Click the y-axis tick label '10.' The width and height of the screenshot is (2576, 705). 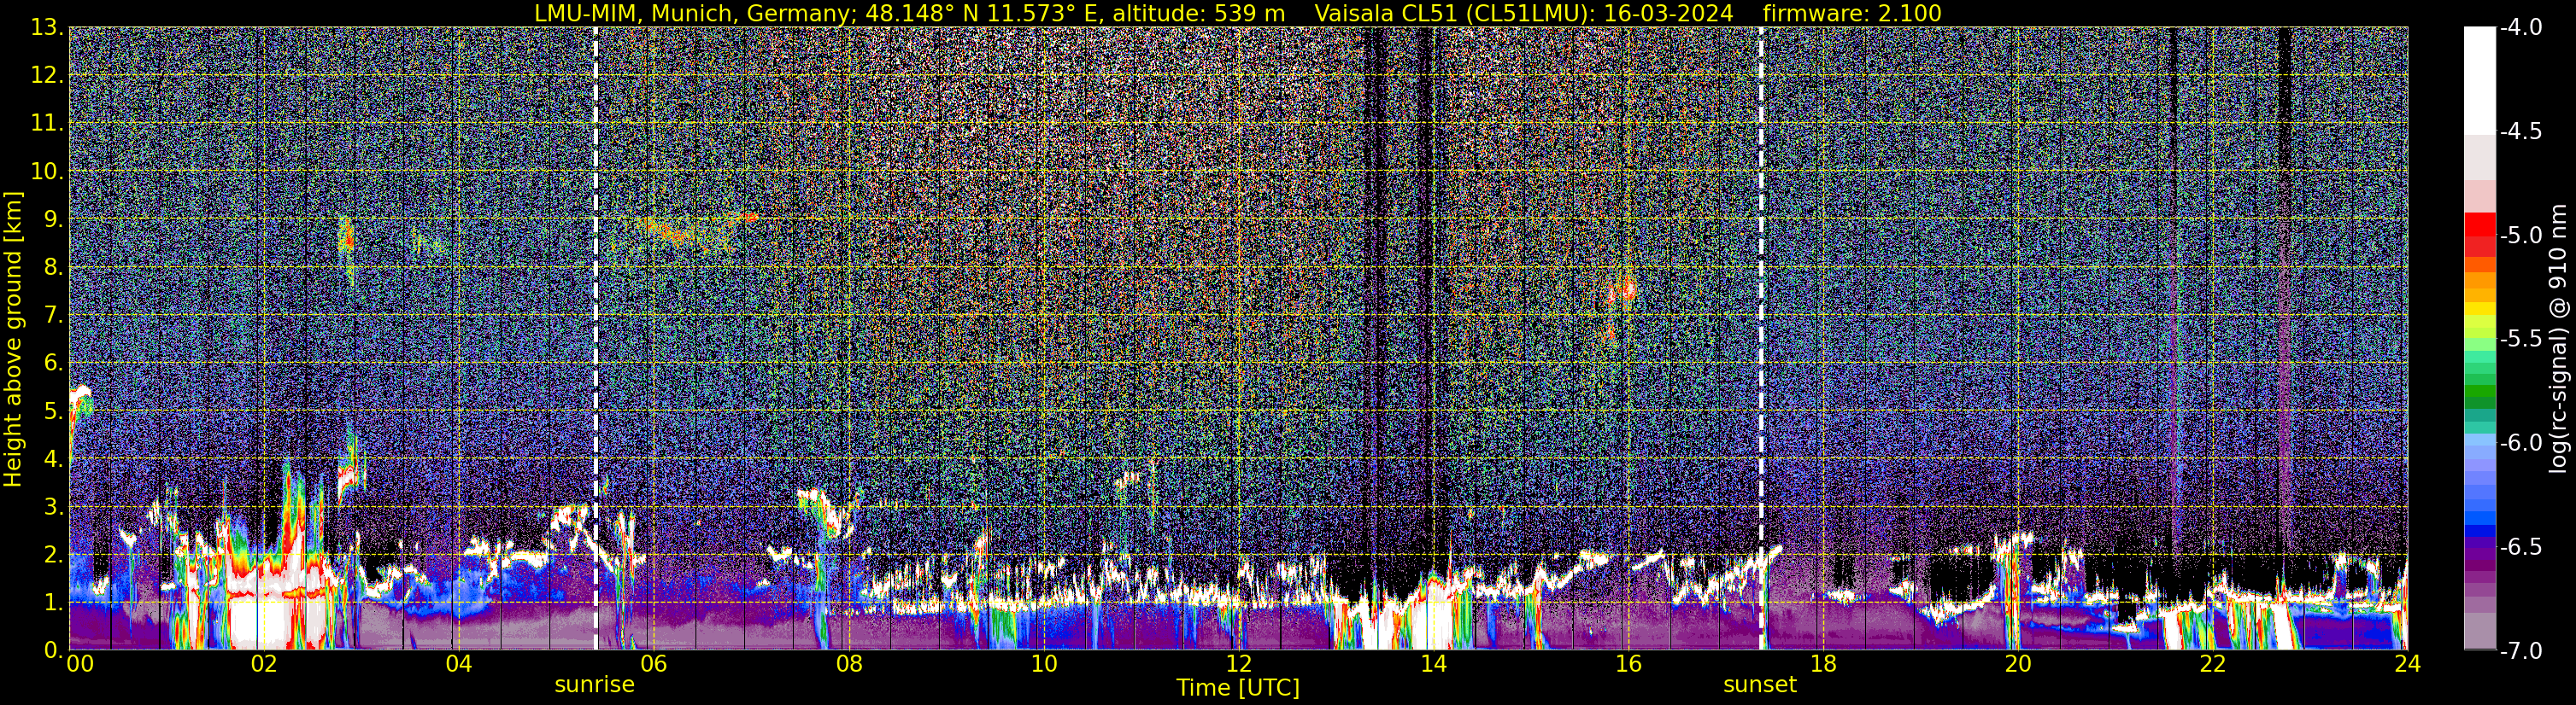point(47,172)
